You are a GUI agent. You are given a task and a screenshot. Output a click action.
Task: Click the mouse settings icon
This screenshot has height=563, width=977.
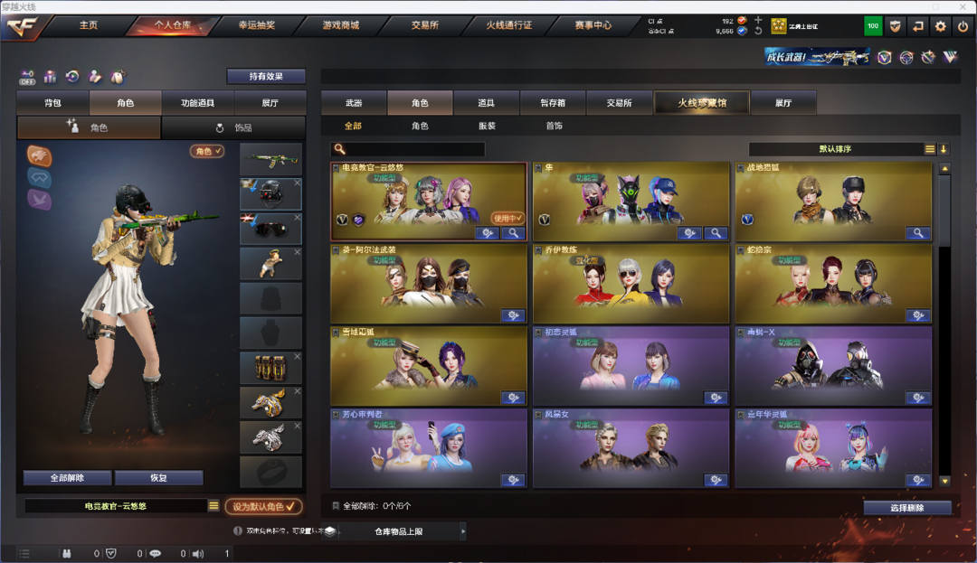pos(117,77)
